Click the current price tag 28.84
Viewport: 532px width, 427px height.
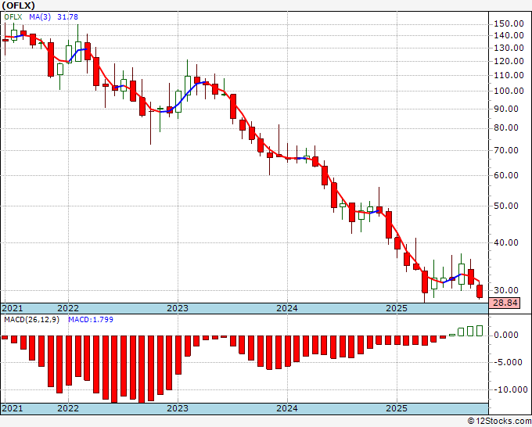point(505,303)
